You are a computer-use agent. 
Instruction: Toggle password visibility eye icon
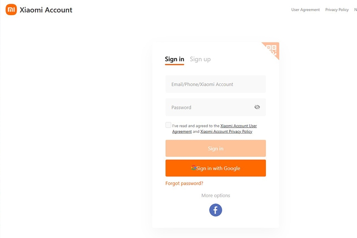tap(257, 107)
